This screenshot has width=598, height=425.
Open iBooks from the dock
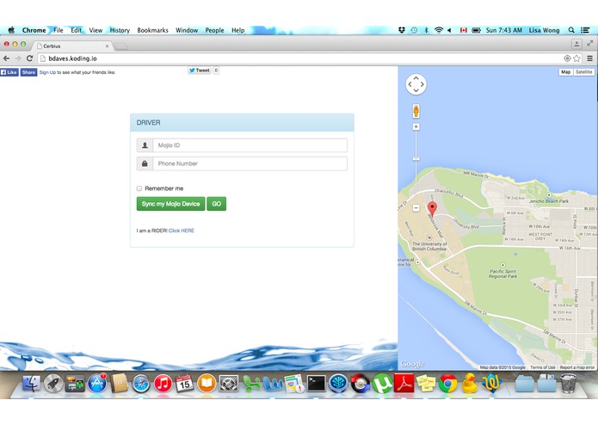207,383
